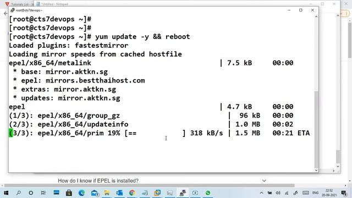Open clock showing 22:52 date flyout
The image size is (352, 198).
click(329, 193)
